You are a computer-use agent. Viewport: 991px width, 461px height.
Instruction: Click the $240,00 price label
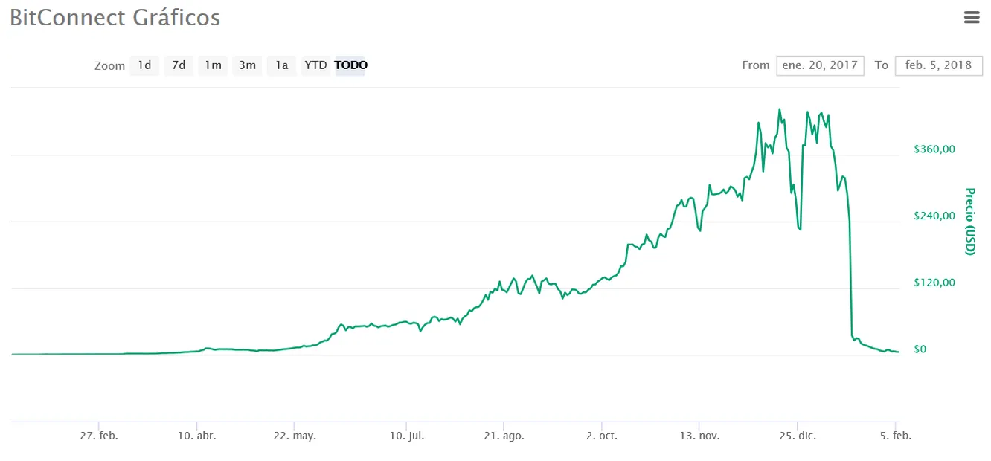(x=934, y=216)
